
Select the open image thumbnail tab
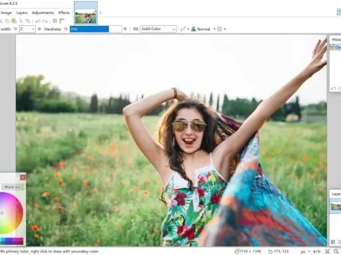click(86, 13)
